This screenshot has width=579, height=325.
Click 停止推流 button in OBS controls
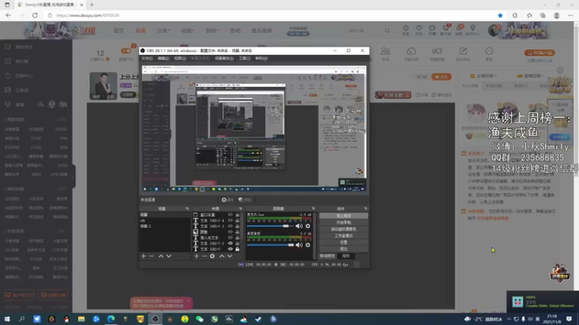343,215
